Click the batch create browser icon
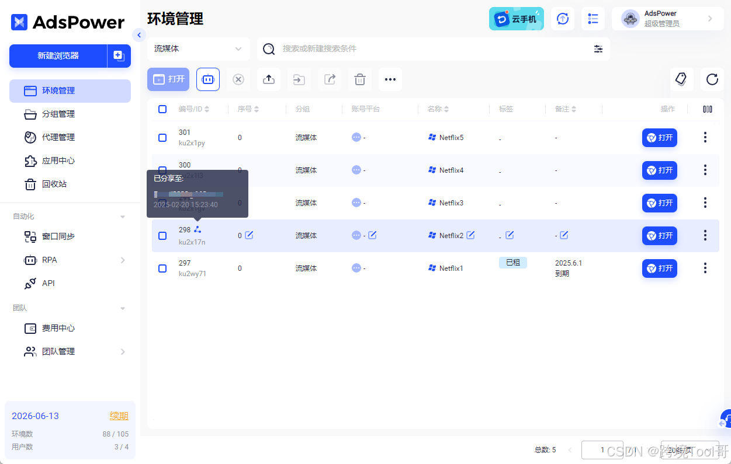Image resolution: width=731 pixels, height=464 pixels. [119, 56]
